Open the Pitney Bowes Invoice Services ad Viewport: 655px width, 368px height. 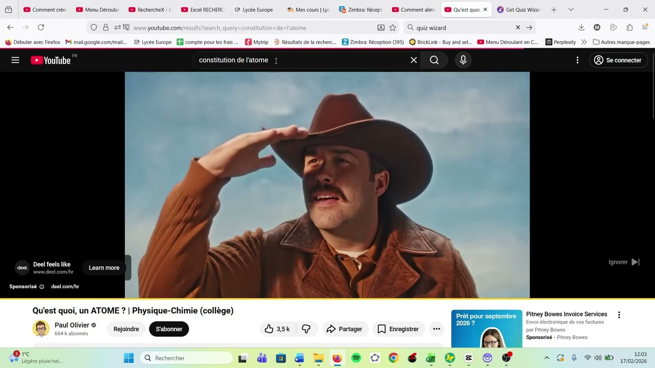click(x=566, y=314)
